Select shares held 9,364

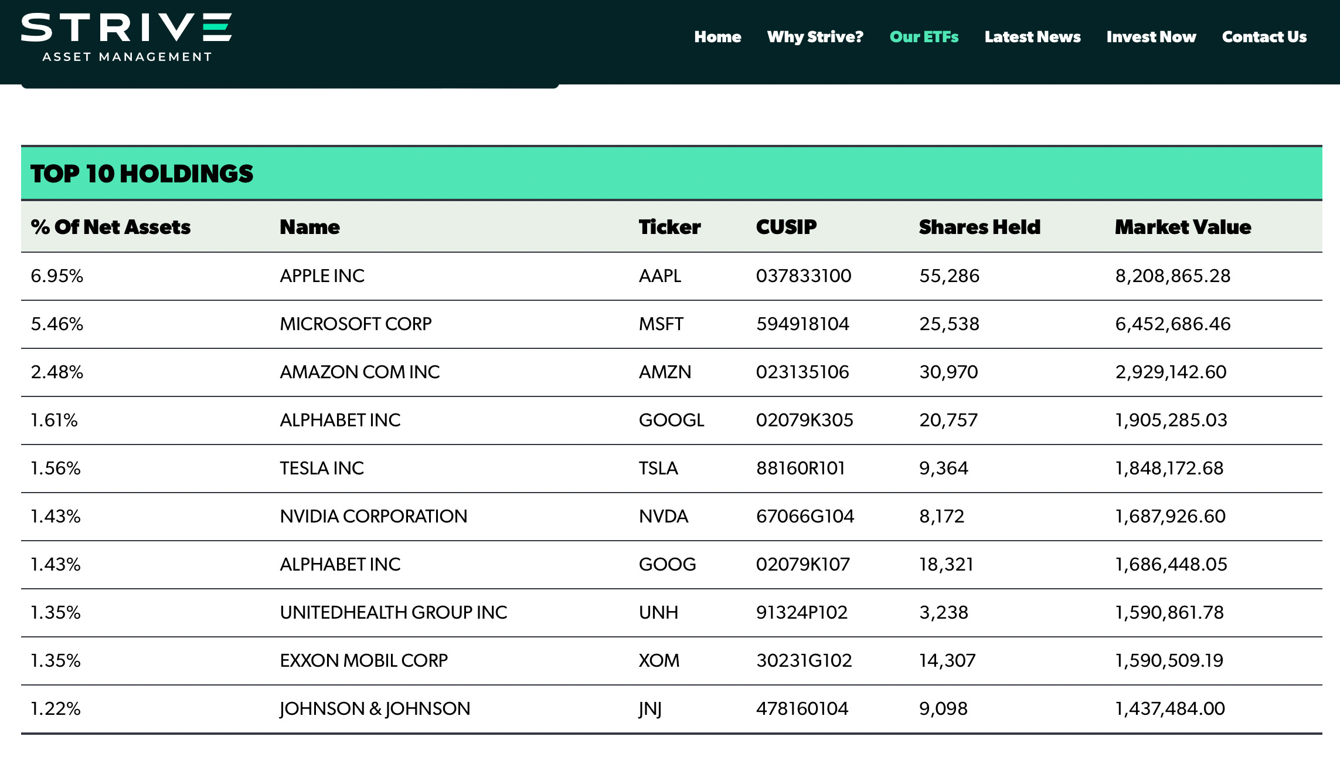pos(943,468)
